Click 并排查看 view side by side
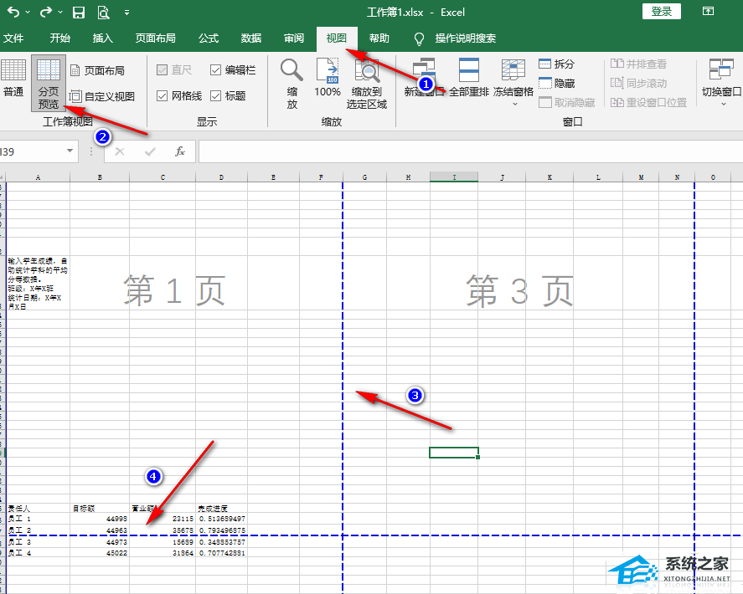 [x=639, y=64]
